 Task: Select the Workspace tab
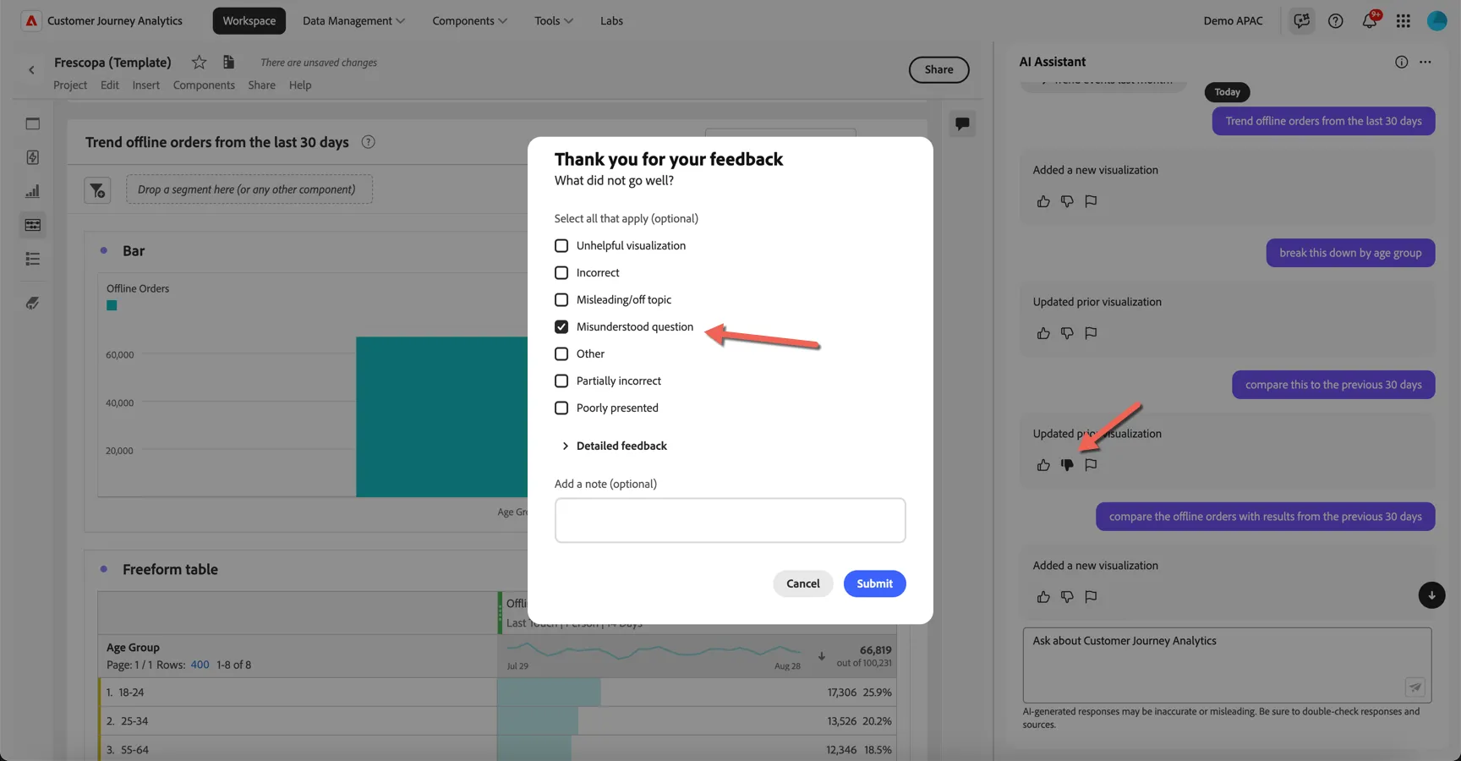coord(249,20)
